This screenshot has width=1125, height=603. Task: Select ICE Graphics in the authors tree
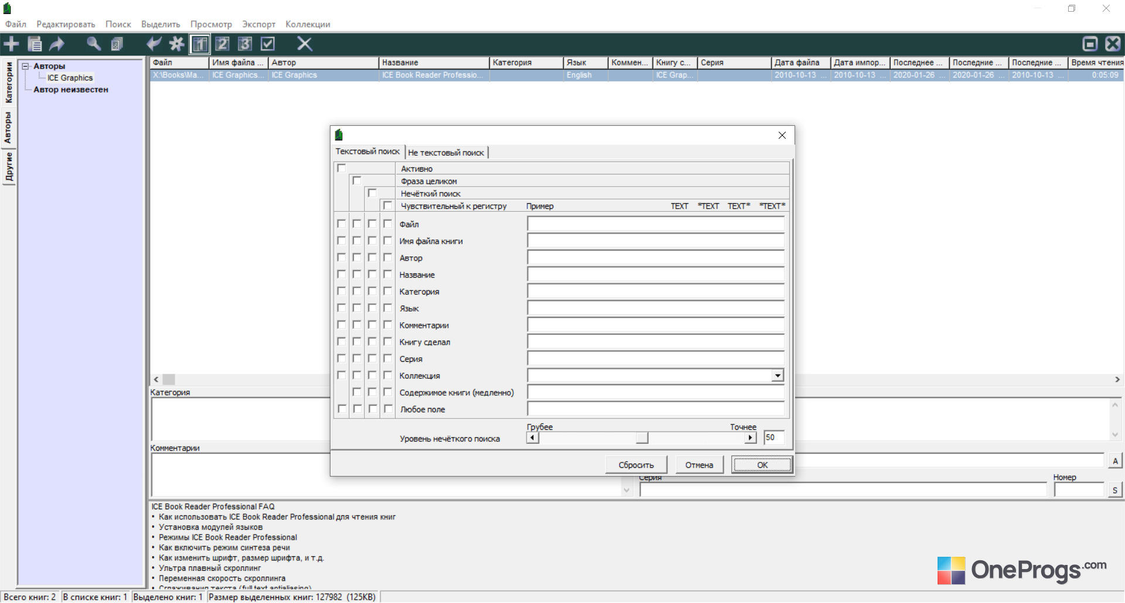(70, 78)
